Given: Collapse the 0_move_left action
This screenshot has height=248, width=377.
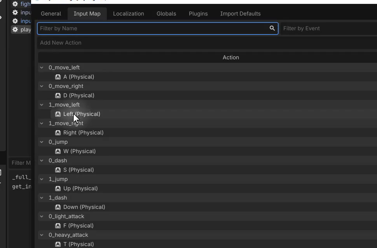Looking at the screenshot, I should click(42, 67).
